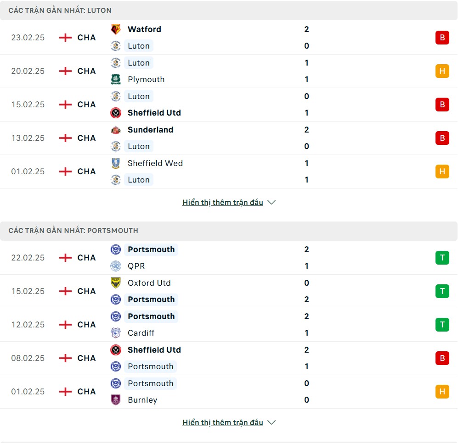Expand more Luton matches with the chevron arrow
Viewport: 458px width, 443px height.
pyautogui.click(x=271, y=202)
